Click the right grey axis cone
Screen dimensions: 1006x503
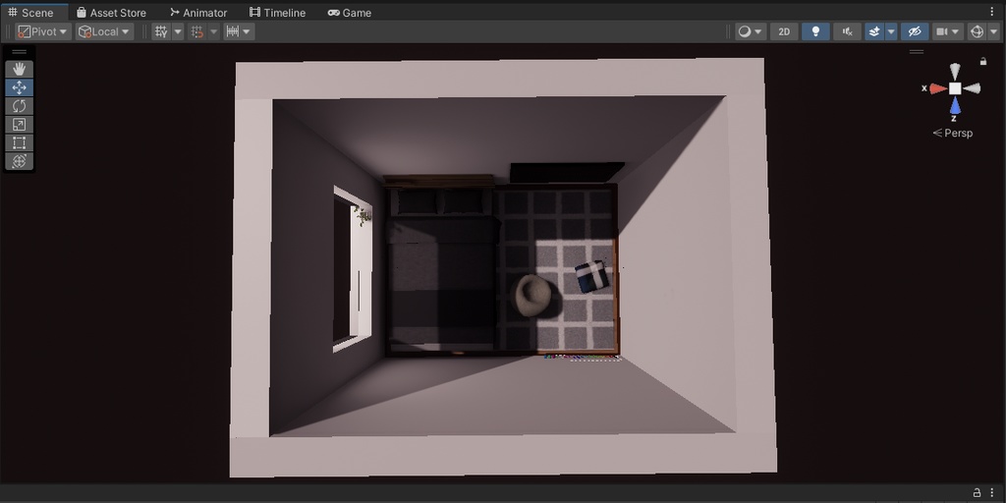972,88
